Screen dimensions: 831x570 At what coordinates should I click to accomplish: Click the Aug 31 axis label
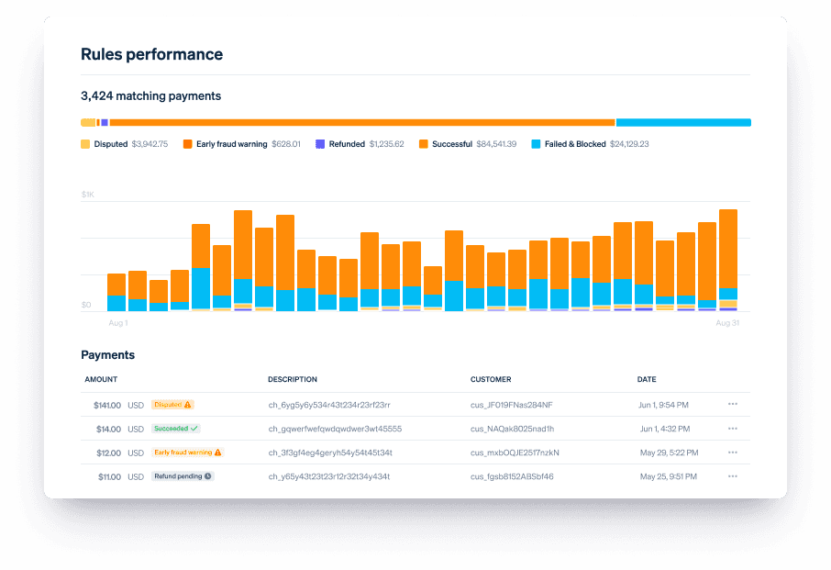pyautogui.click(x=727, y=323)
